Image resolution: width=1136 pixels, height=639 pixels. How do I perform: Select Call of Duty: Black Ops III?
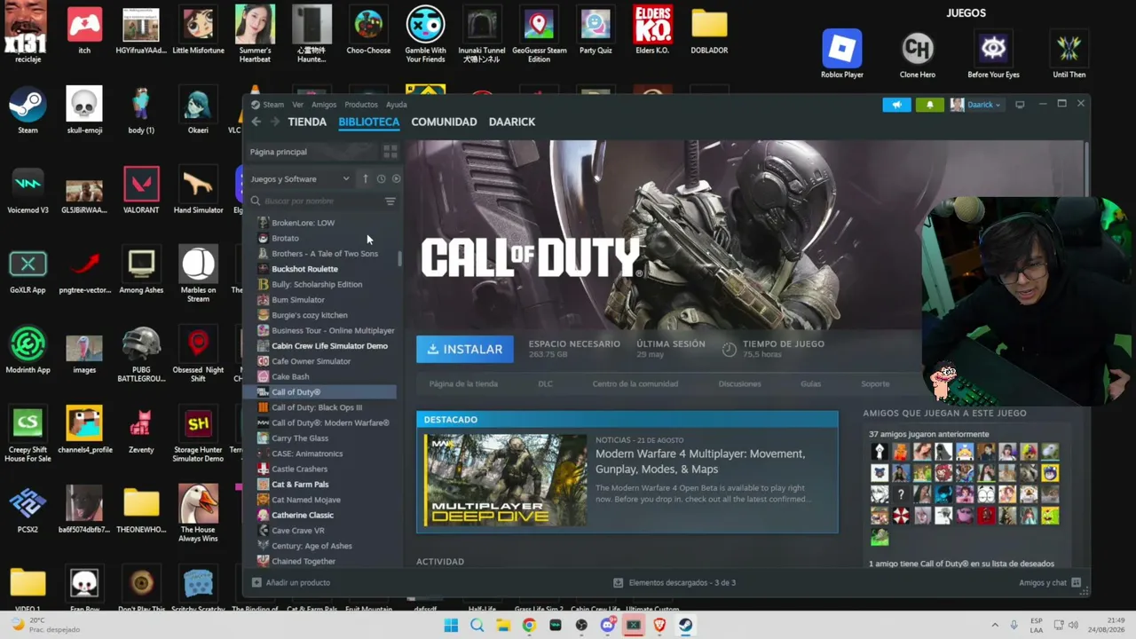coord(317,407)
